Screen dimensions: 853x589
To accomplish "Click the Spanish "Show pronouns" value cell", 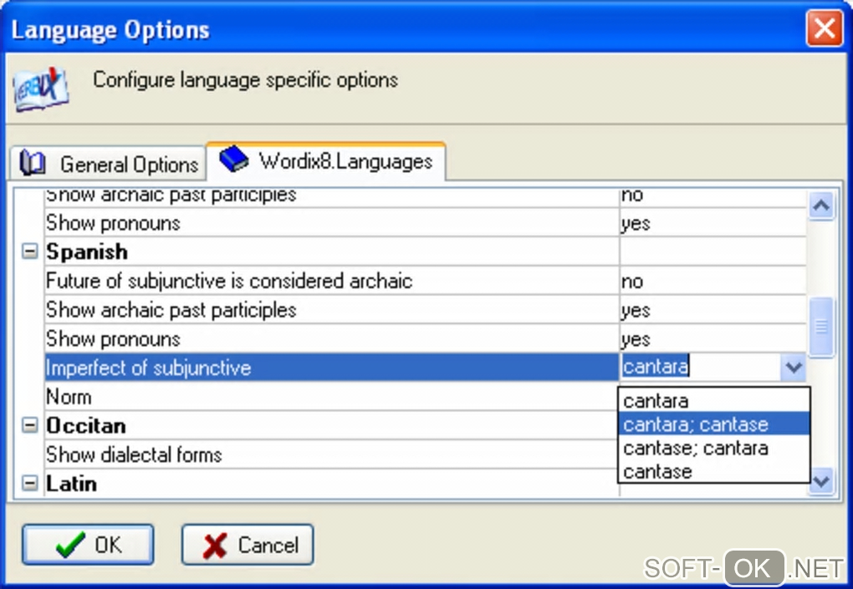I will 711,339.
